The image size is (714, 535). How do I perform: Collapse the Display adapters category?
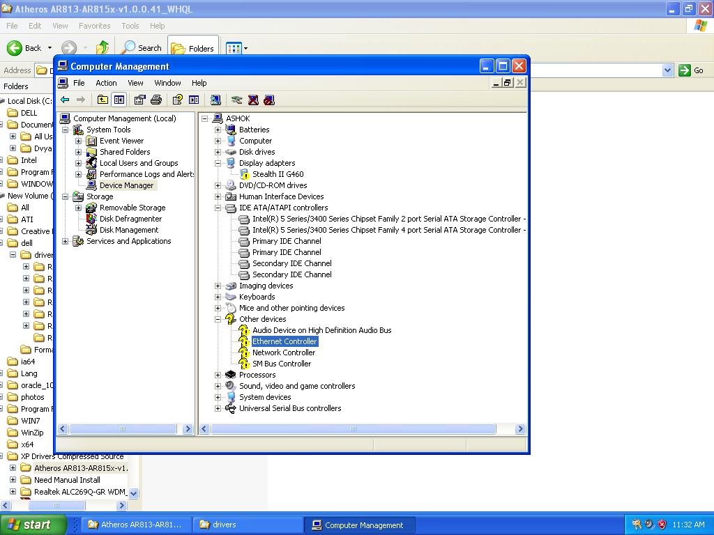click(x=218, y=163)
